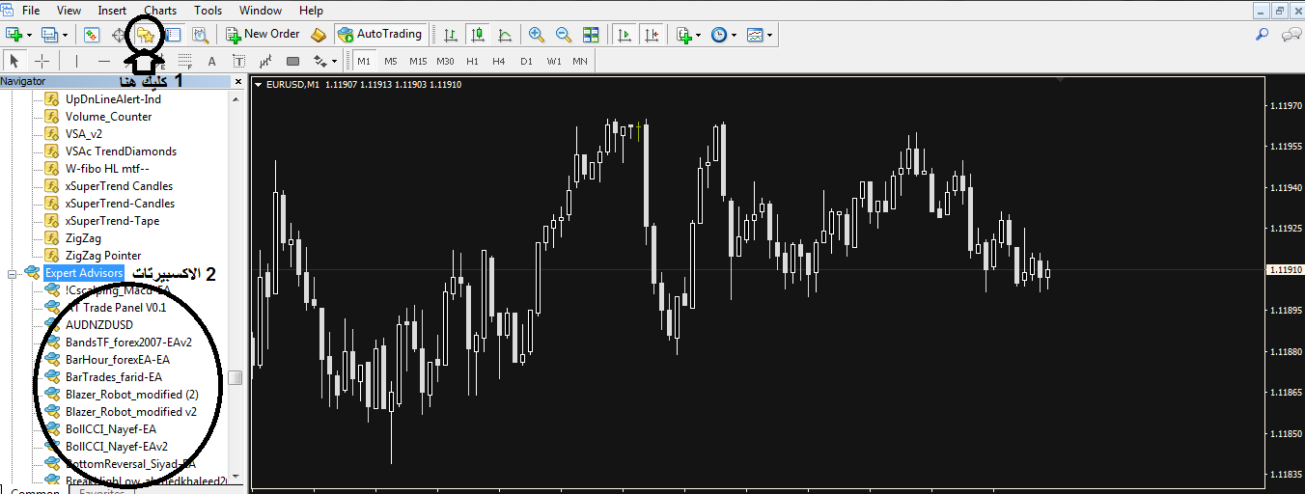Collapse the Expert Advisors tree node
Image resolution: width=1305 pixels, height=494 pixels.
(13, 274)
